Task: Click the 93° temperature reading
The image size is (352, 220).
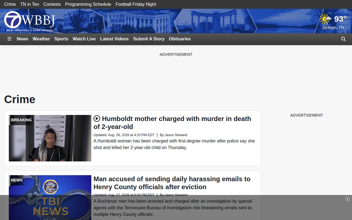Action: coord(340,19)
